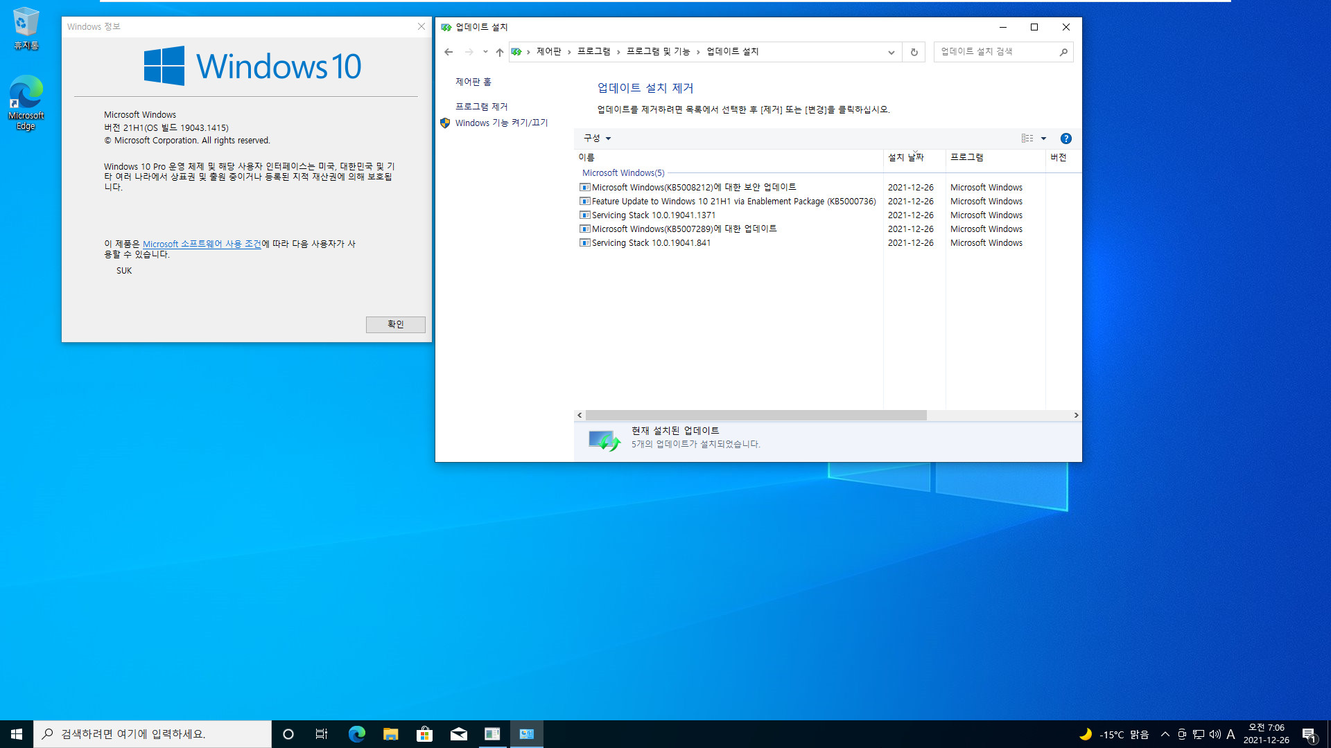Screen dimensions: 1331x748
Task: Click the search magnifier icon in update search box
Action: click(1063, 52)
